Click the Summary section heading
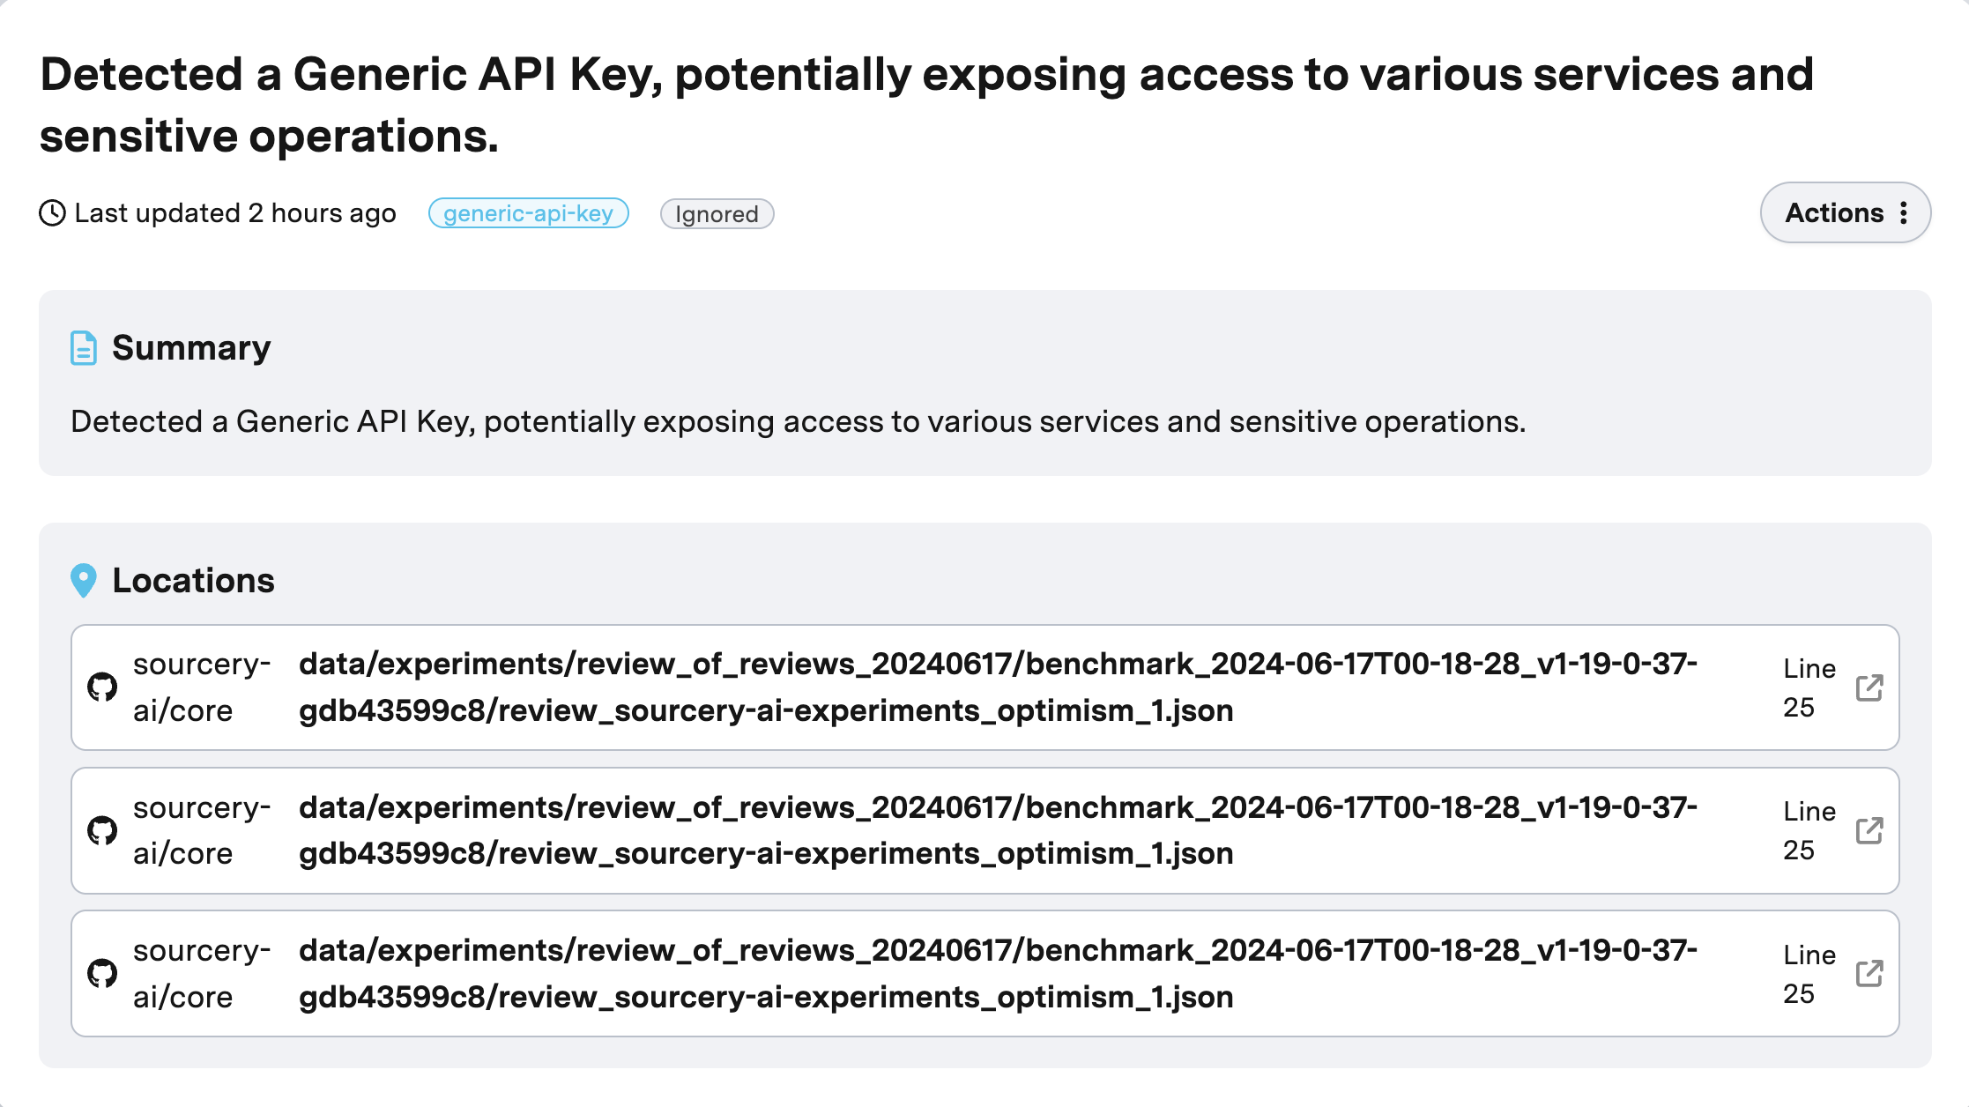 tap(191, 348)
